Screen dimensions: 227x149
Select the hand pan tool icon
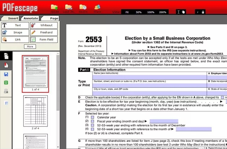click(x=183, y=12)
